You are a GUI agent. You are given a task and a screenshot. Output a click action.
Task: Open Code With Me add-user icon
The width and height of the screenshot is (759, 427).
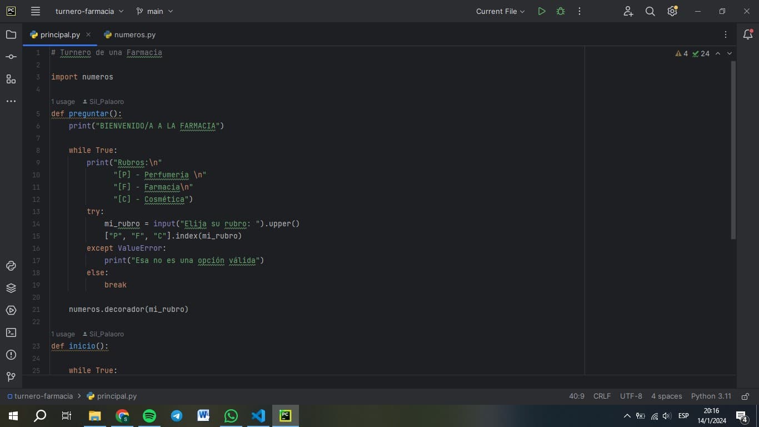tap(628, 11)
